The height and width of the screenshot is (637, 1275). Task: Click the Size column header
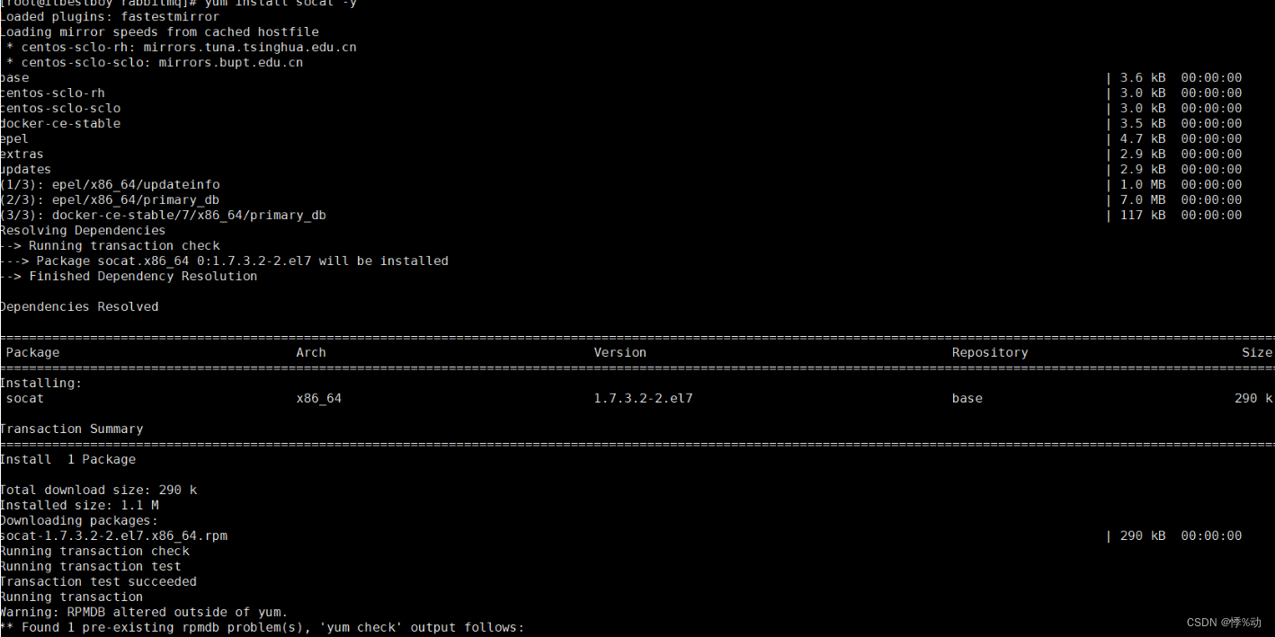(x=1257, y=352)
